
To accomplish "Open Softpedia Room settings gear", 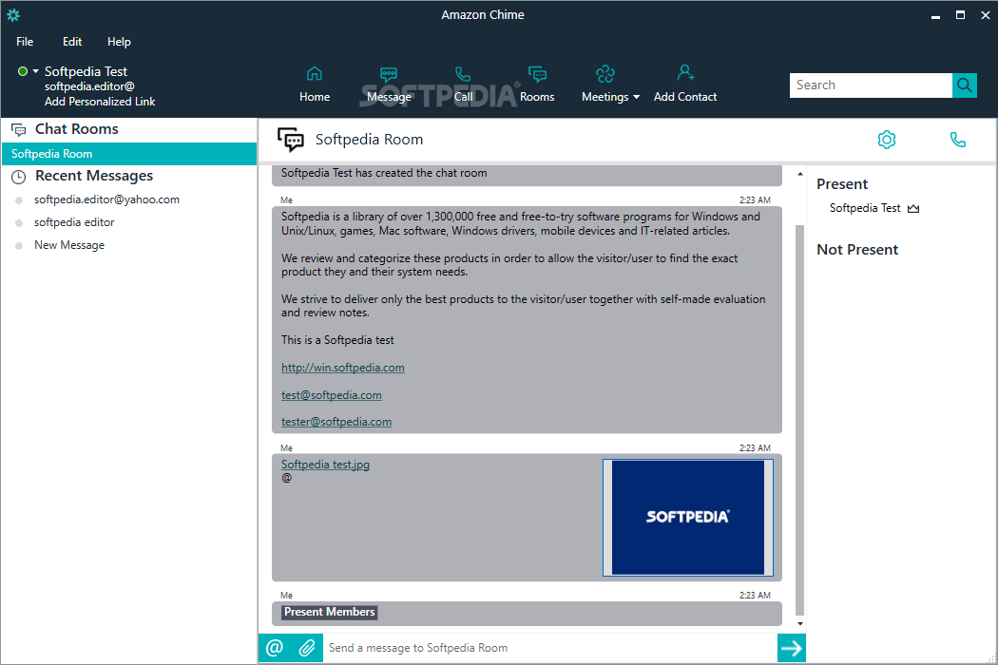I will click(887, 140).
